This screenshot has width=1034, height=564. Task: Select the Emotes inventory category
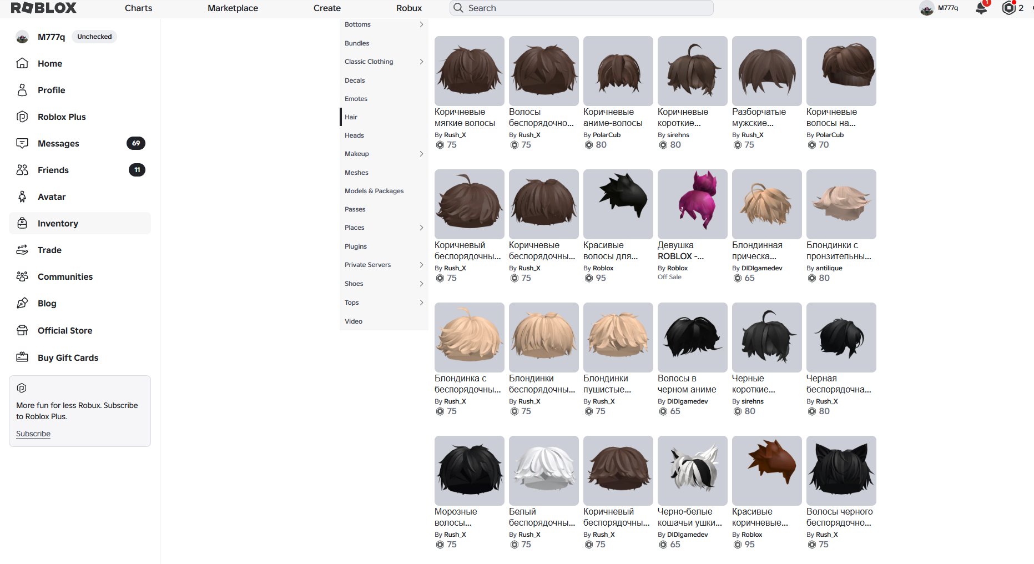[x=384, y=99]
